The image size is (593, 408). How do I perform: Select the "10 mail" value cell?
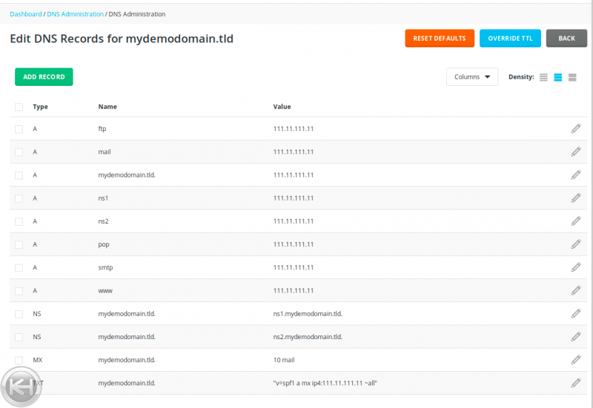284,360
